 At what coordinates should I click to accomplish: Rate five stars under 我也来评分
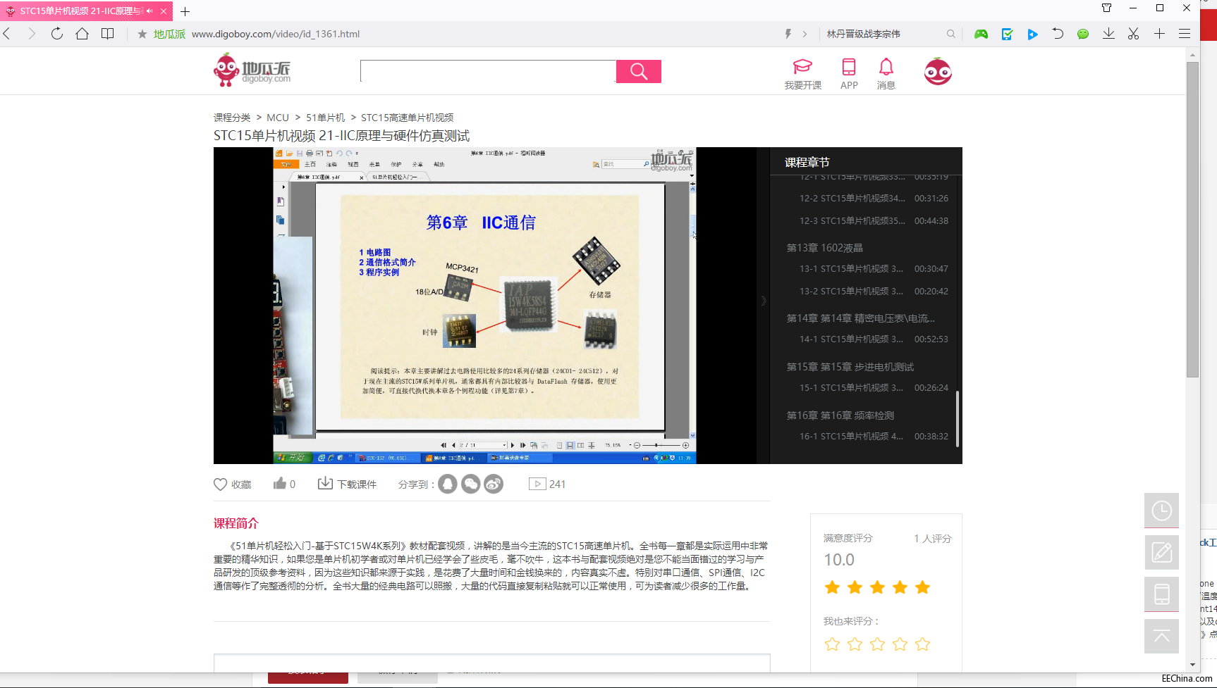pyautogui.click(x=922, y=644)
